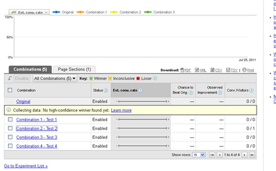
Task: Open the Show rows dropdown
Action: point(199,155)
